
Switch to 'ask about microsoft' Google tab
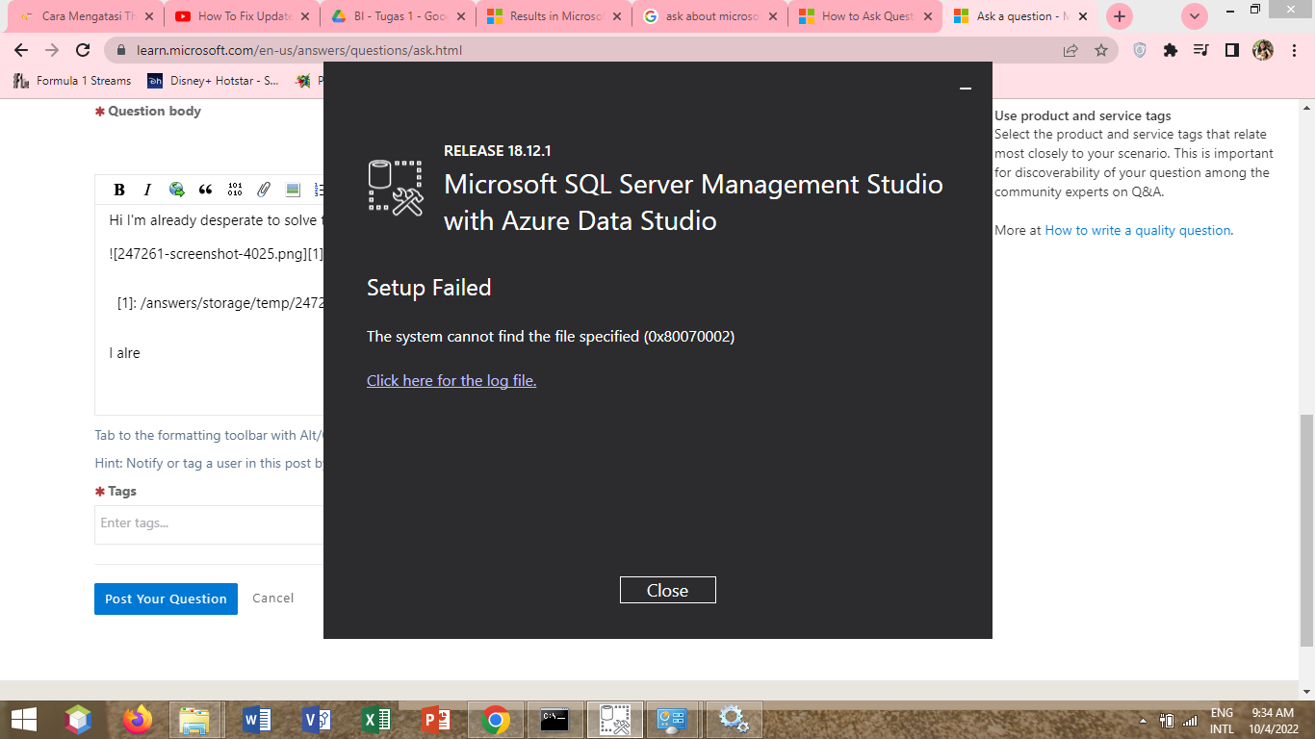pos(709,16)
